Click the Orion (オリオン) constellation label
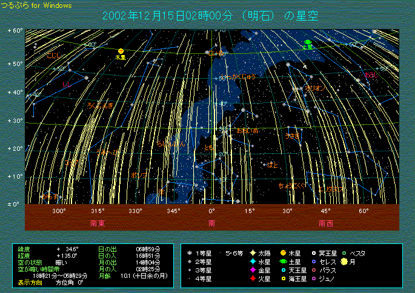This screenshot has width=415, height=293. point(315,88)
